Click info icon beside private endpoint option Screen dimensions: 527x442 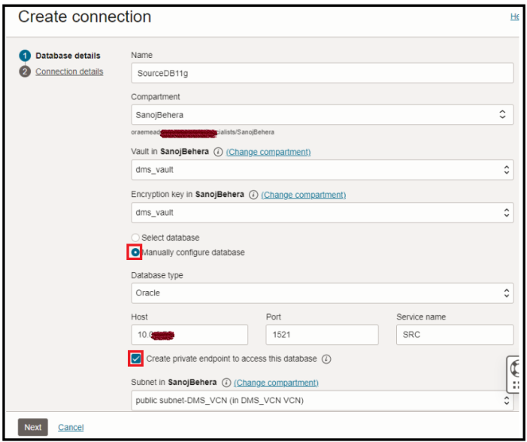(326, 359)
